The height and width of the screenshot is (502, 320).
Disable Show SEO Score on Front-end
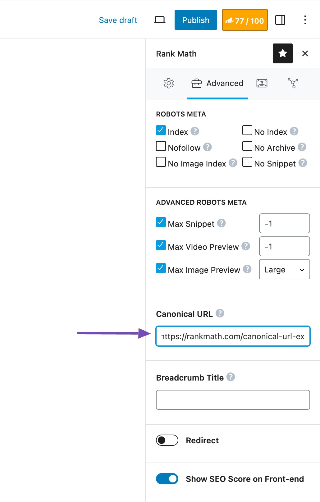[x=167, y=479]
